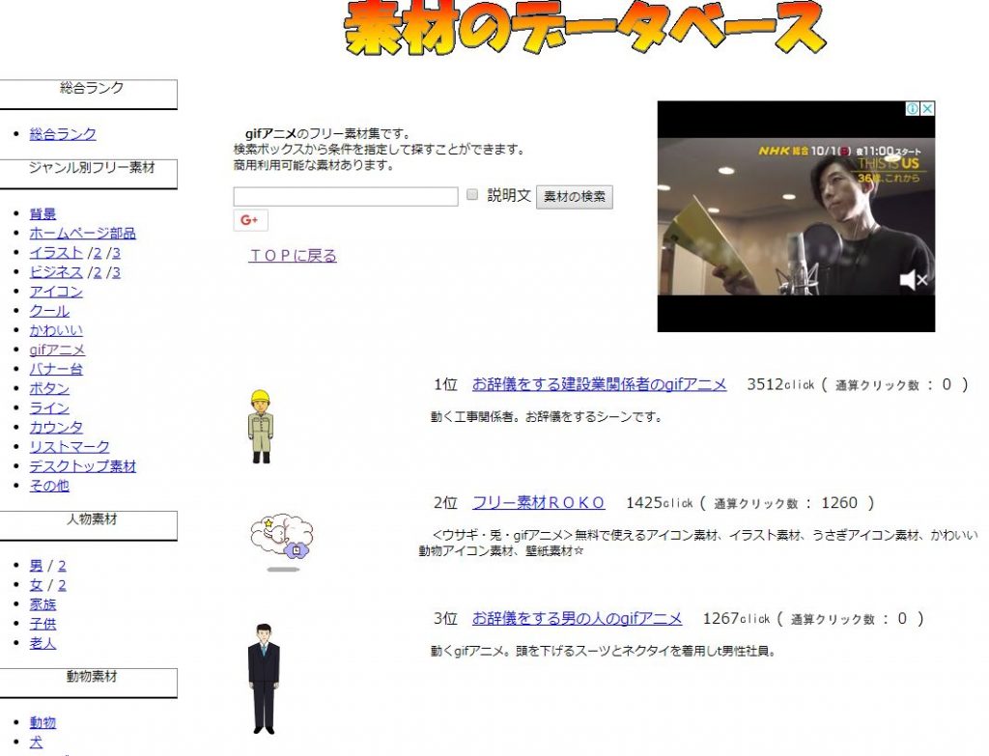Viewport: 989px width, 756px height.
Task: Click the sleeping rabbit cloud gif thumbnail
Action: (x=283, y=543)
